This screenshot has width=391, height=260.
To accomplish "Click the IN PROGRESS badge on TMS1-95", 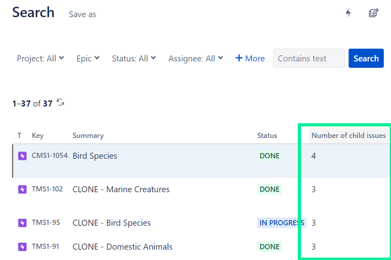I will coord(281,223).
